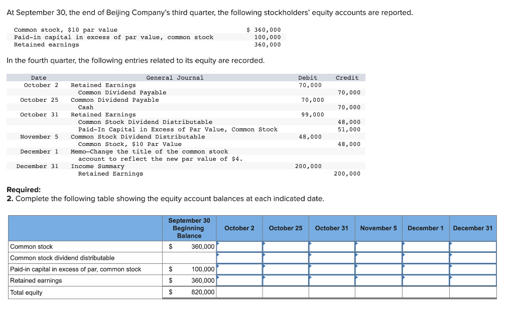The width and height of the screenshot is (514, 309).
Task: Choose Retained earnings cell for October 2
Action: coord(239,280)
